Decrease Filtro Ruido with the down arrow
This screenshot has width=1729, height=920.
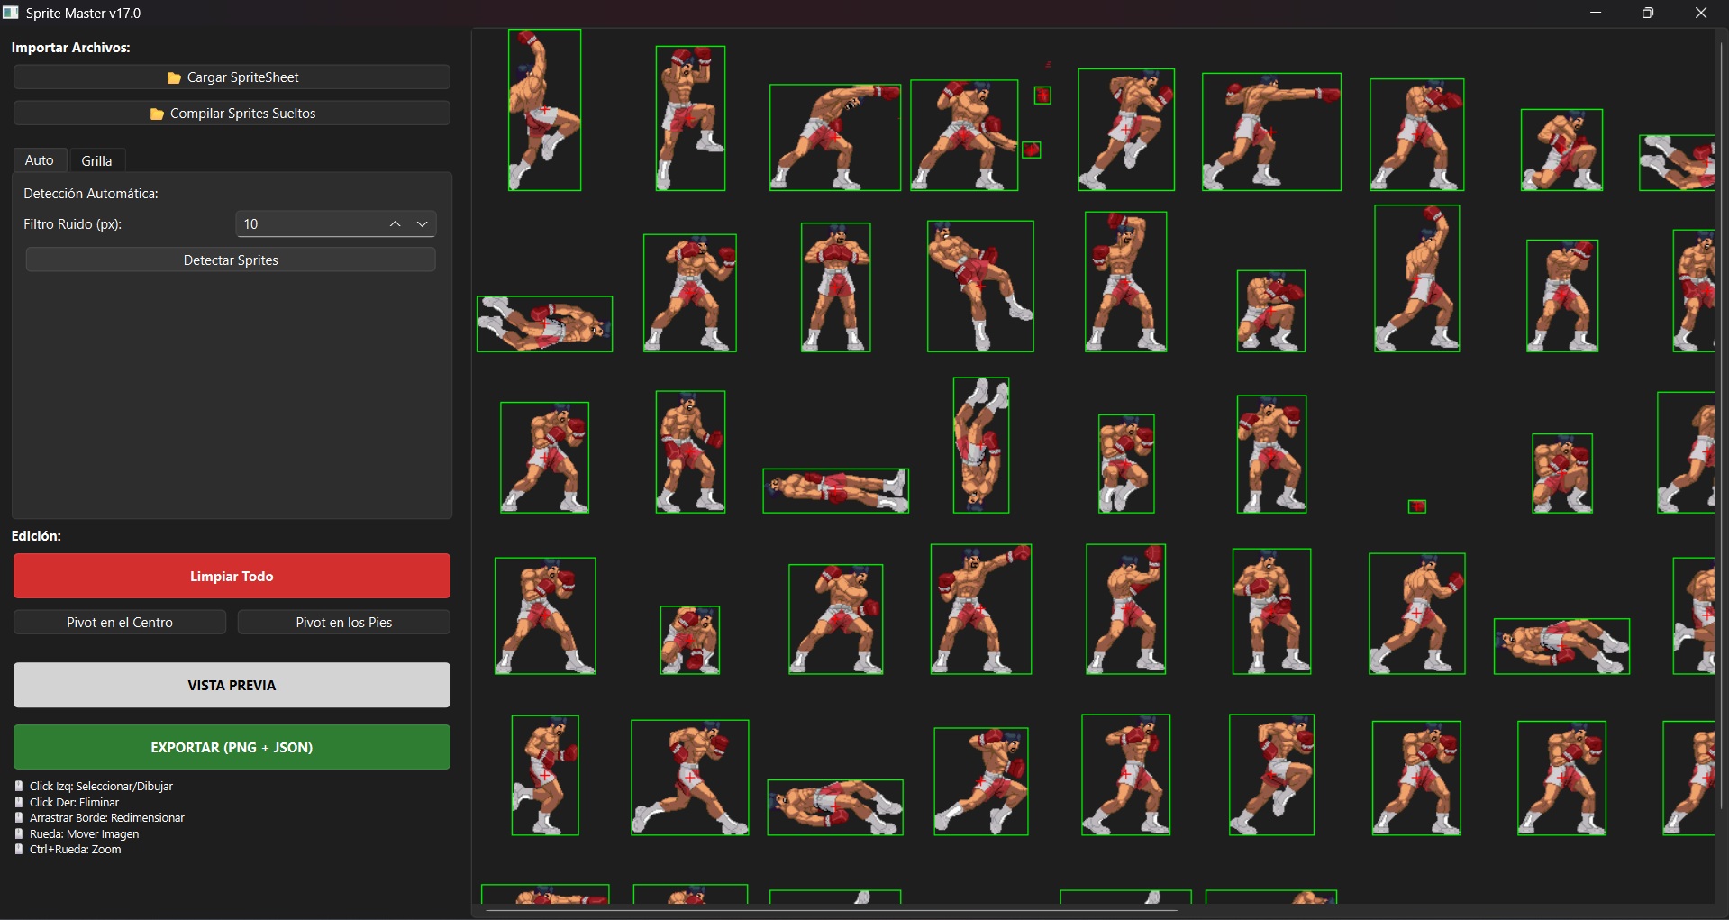pos(422,224)
